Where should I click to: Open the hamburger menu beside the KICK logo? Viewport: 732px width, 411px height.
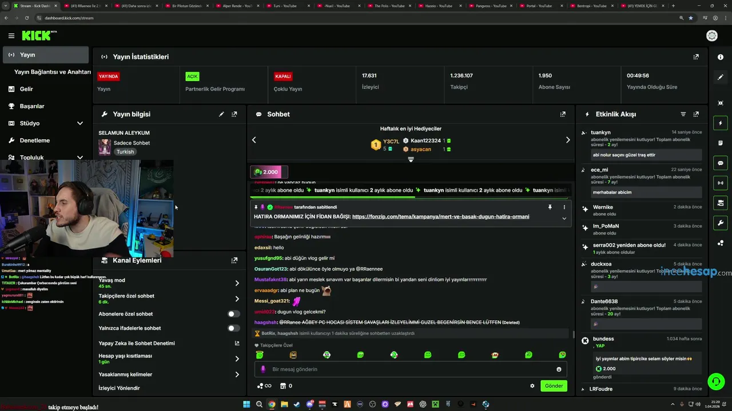pyautogui.click(x=11, y=35)
